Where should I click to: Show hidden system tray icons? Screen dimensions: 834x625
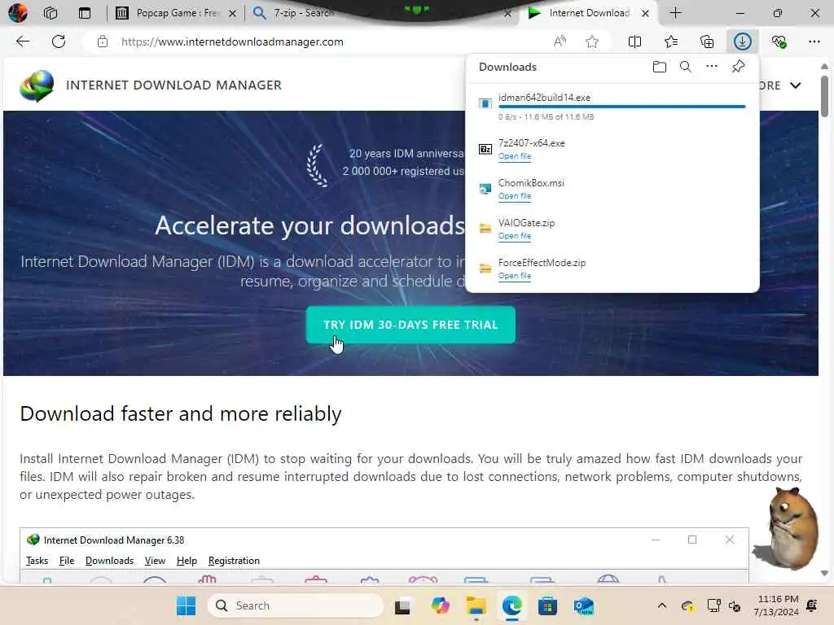click(x=661, y=605)
